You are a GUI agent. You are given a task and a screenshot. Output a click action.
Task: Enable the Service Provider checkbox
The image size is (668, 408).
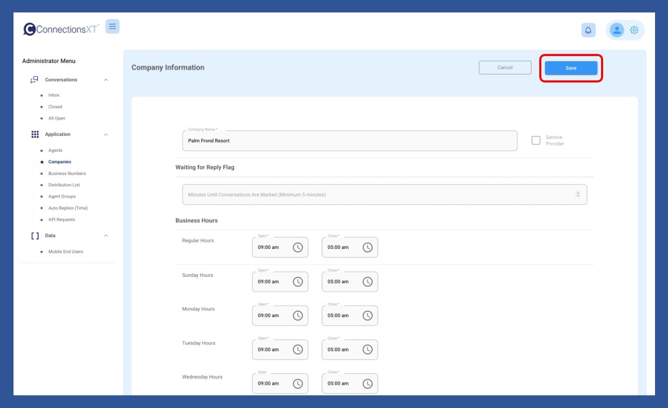[x=536, y=140]
